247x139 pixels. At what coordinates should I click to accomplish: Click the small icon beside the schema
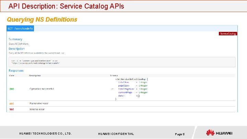pos(113,89)
